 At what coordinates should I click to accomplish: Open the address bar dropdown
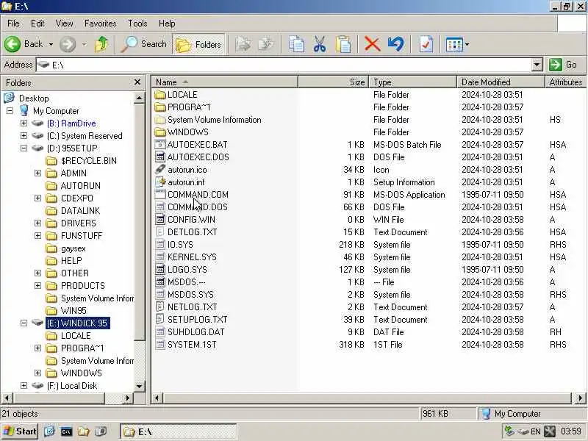(537, 65)
